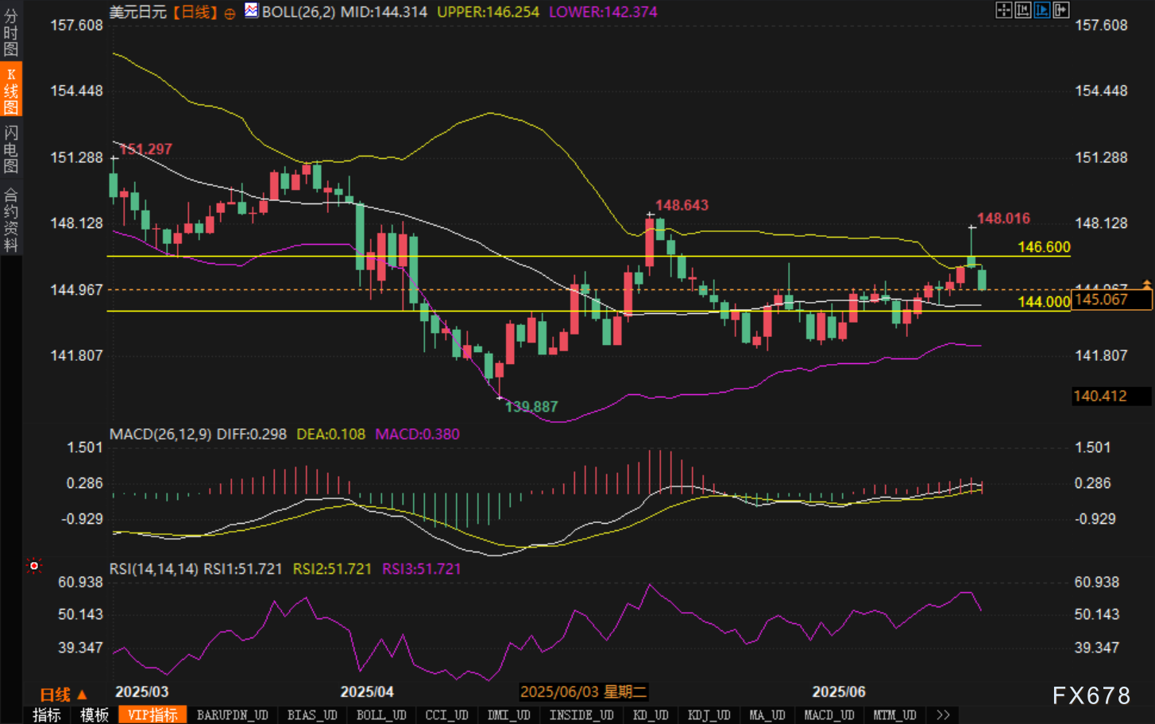The height and width of the screenshot is (724, 1155).
Task: Expand more indicators with the >> arrow
Action: [943, 715]
